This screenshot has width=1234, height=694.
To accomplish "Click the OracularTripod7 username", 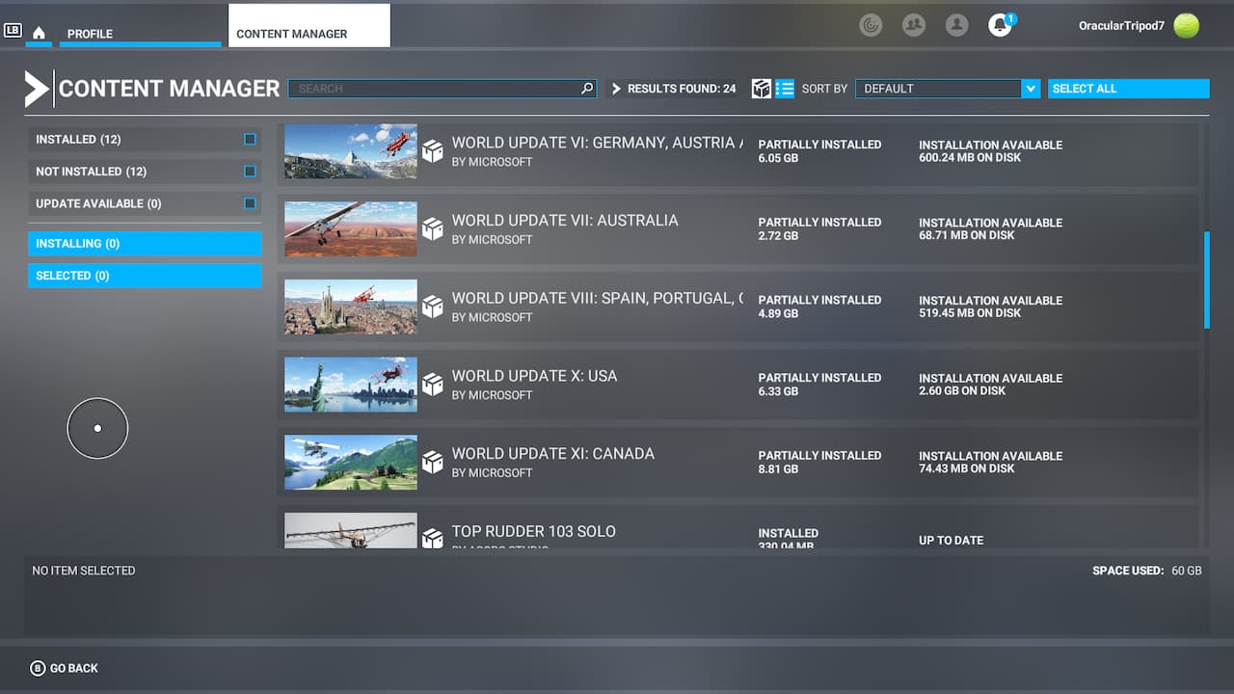I will [x=1121, y=26].
